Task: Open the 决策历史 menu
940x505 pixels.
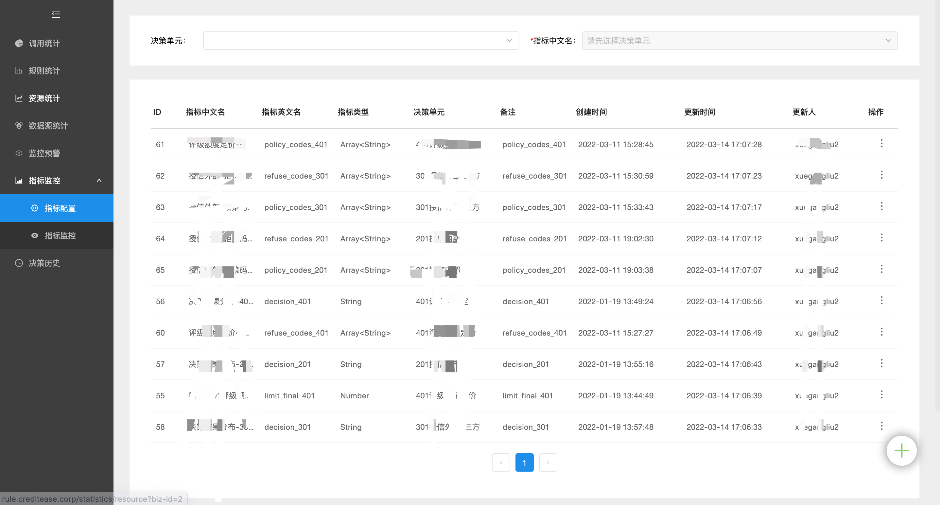Action: [57, 263]
